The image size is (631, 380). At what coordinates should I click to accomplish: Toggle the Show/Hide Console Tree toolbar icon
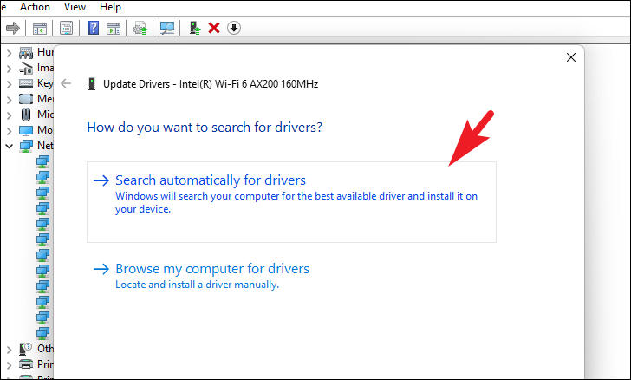pyautogui.click(x=40, y=29)
